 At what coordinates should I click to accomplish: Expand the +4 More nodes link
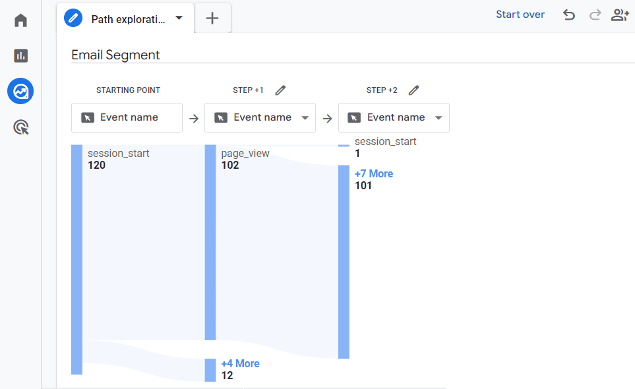(240, 364)
